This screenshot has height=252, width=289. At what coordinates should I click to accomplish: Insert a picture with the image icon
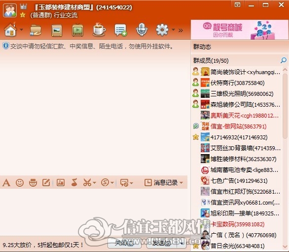click(x=61, y=183)
